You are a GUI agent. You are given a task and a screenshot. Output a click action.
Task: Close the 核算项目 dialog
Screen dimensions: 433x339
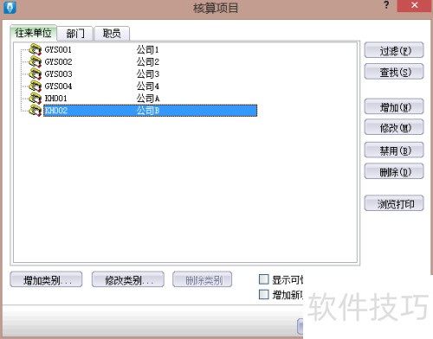pos(415,5)
